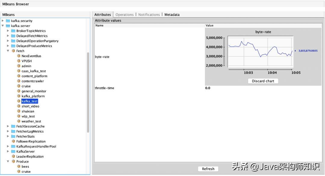
Task: Click the BrokerTopicMetrics folder icon
Action: tap(13, 31)
